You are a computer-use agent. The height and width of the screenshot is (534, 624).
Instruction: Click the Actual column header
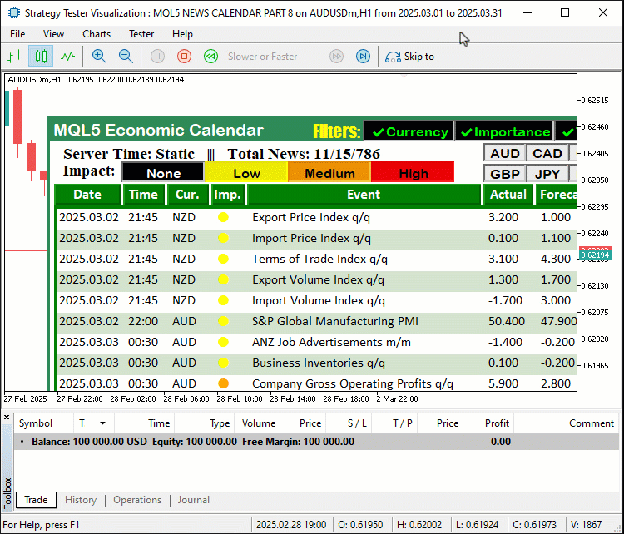508,194
